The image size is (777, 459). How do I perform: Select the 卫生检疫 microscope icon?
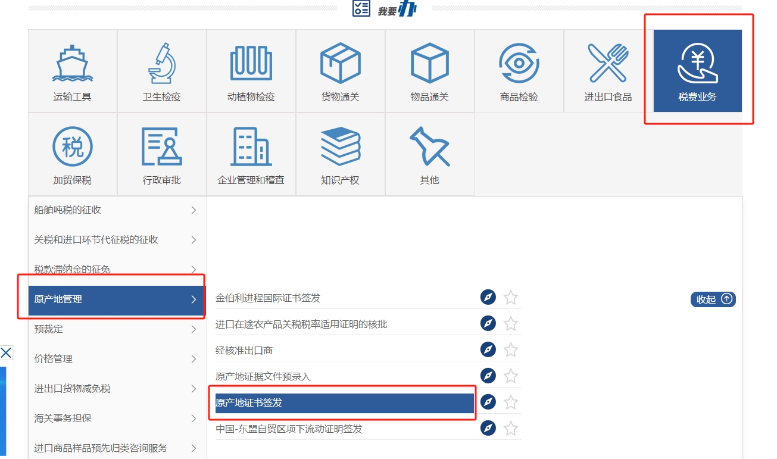pos(162,63)
